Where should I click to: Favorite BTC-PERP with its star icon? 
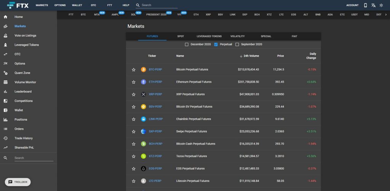(134, 70)
